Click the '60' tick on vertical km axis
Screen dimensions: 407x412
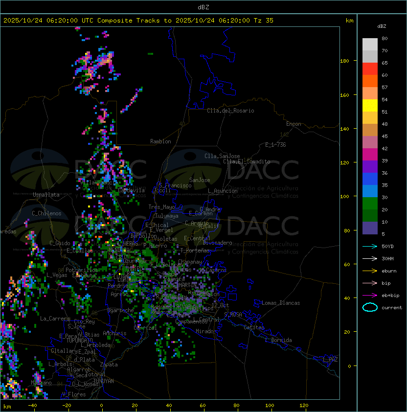click(347, 265)
